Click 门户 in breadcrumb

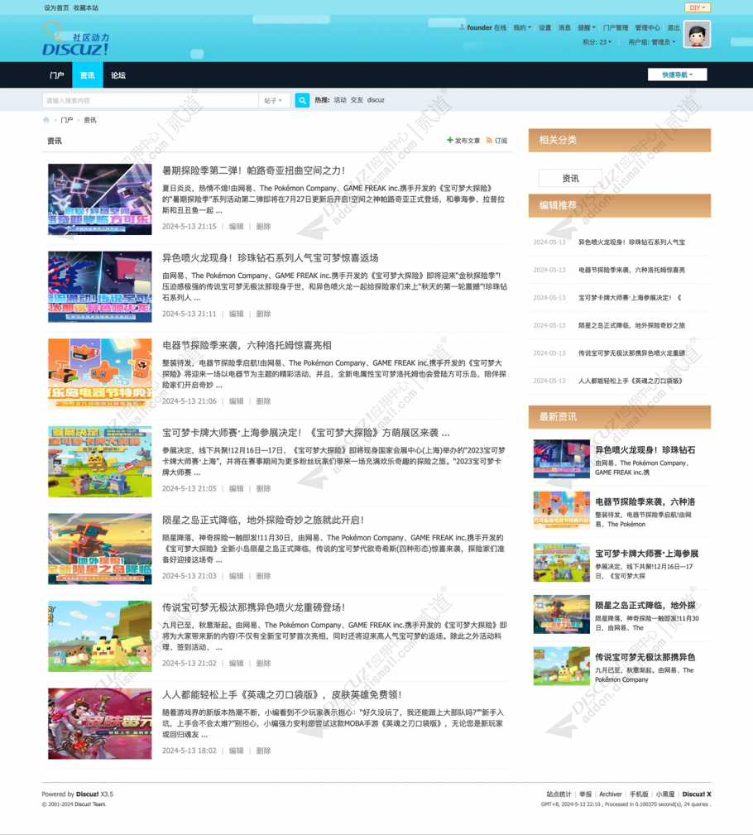66,120
